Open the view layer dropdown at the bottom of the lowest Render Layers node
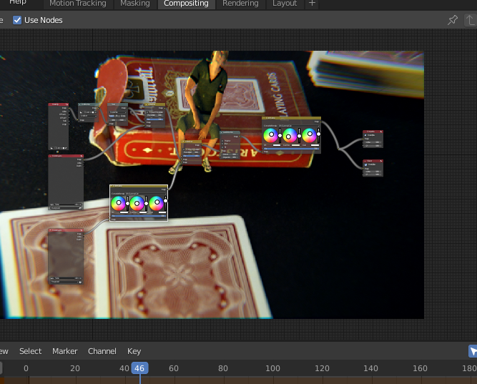 [66, 282]
